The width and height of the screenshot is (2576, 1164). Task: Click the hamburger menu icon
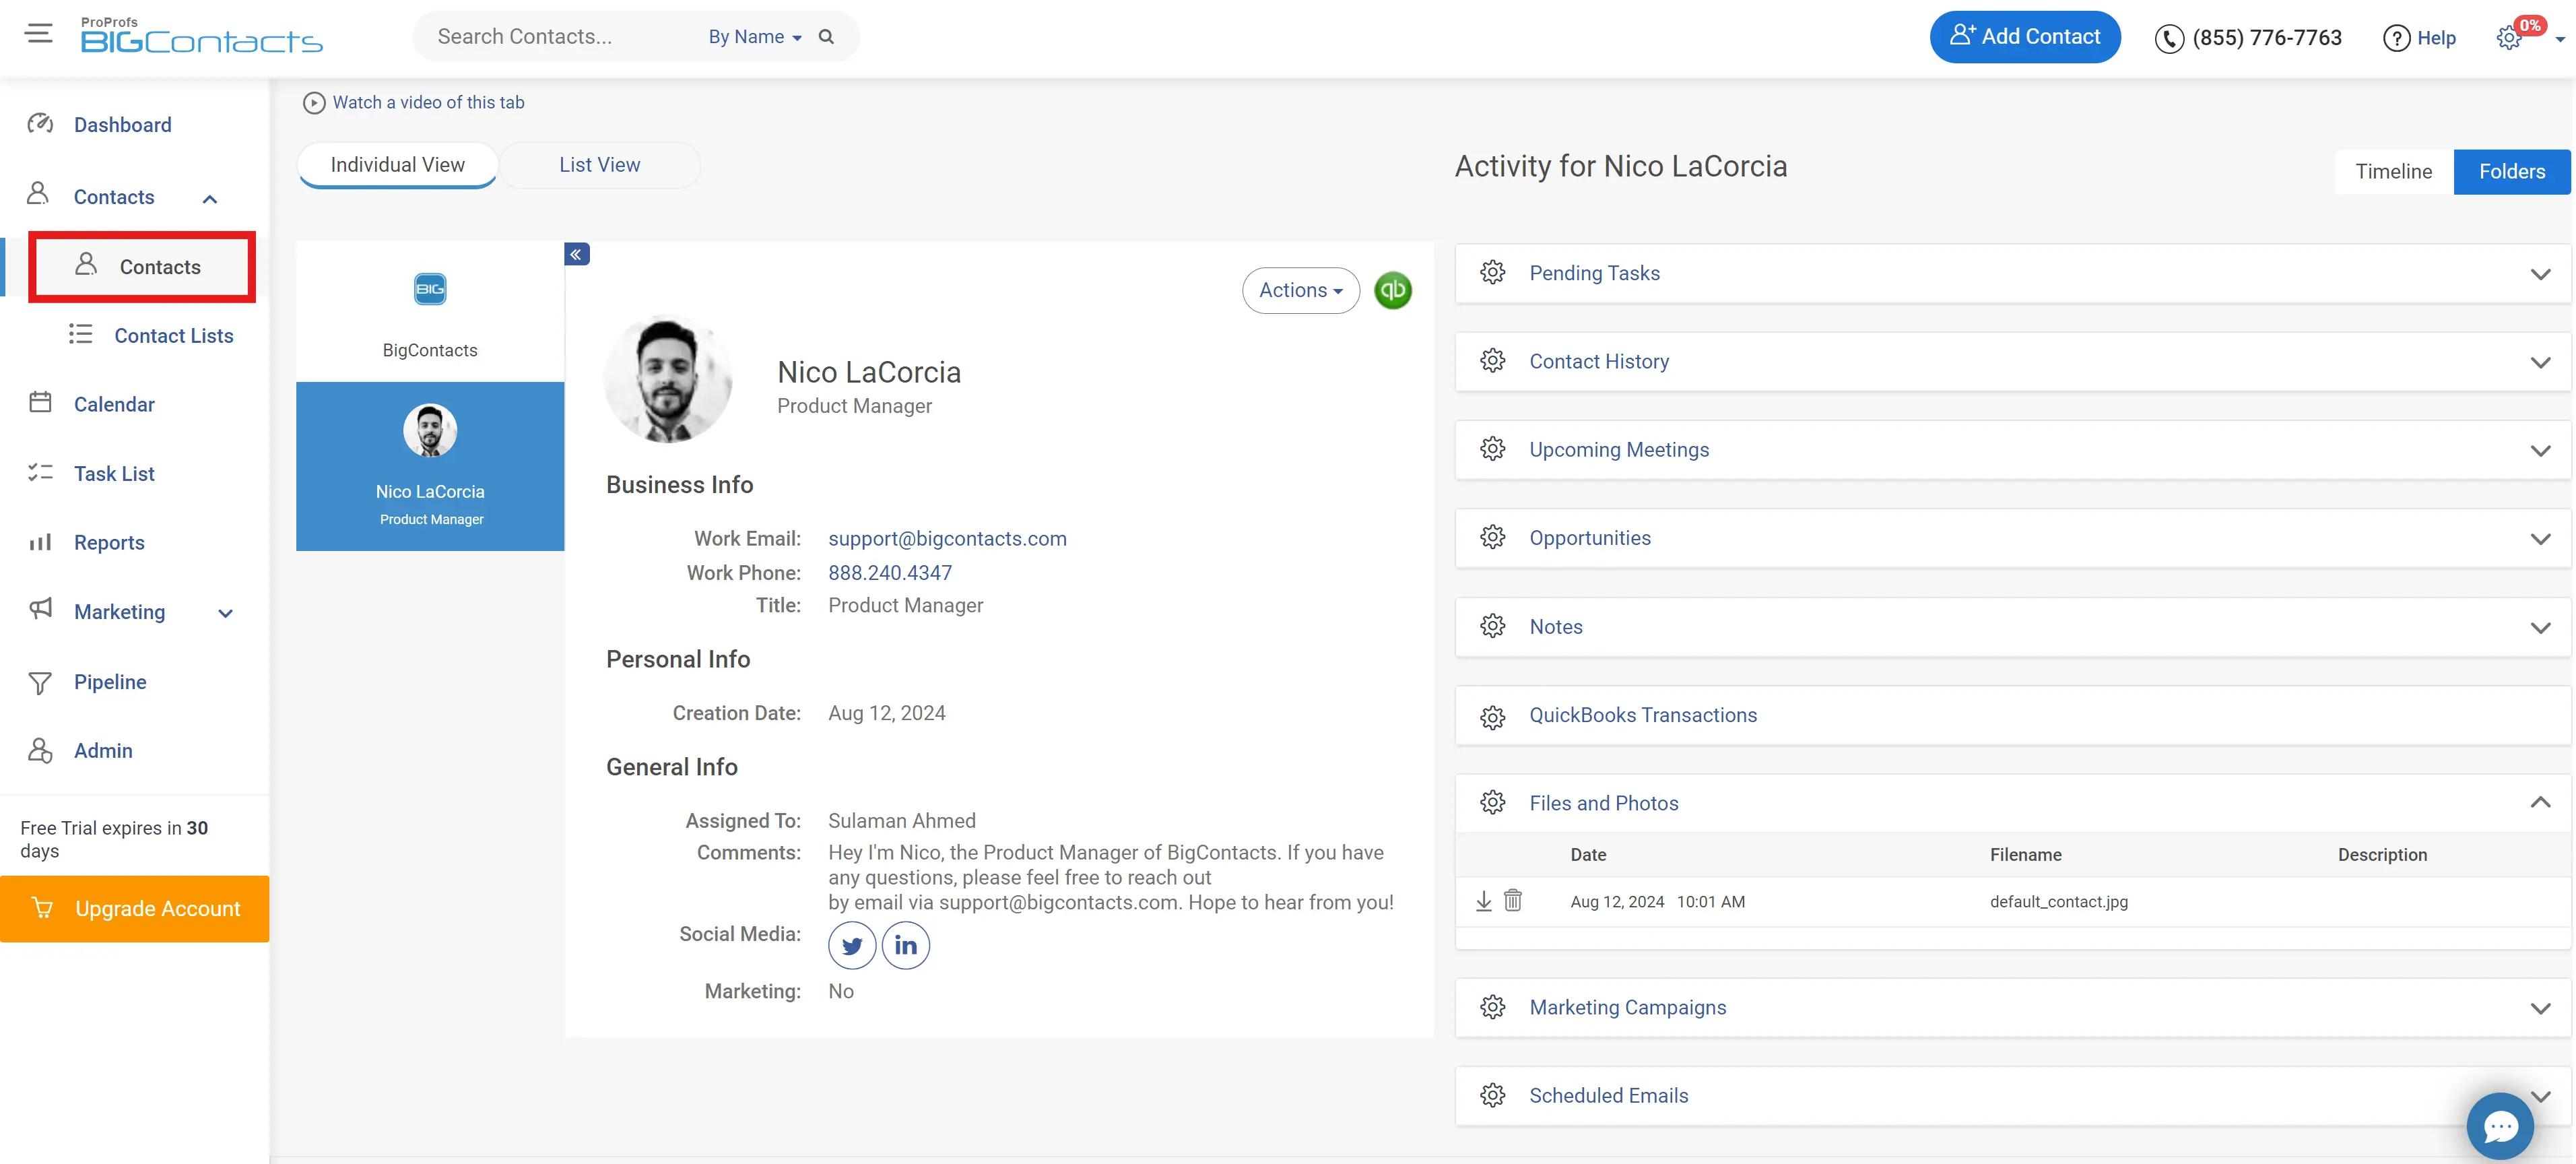click(x=39, y=34)
